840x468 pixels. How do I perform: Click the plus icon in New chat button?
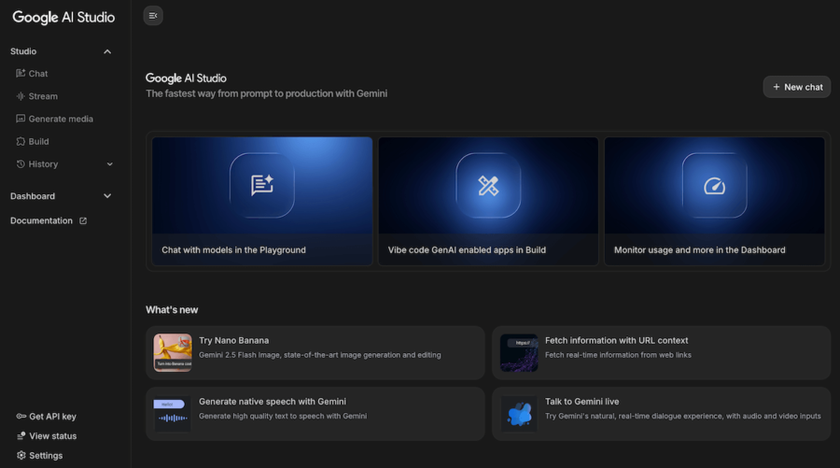(777, 87)
